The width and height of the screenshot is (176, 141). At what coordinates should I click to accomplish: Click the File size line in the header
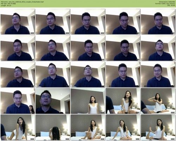click(x=8, y=4)
